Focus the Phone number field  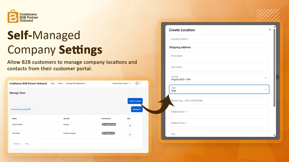pos(219,100)
